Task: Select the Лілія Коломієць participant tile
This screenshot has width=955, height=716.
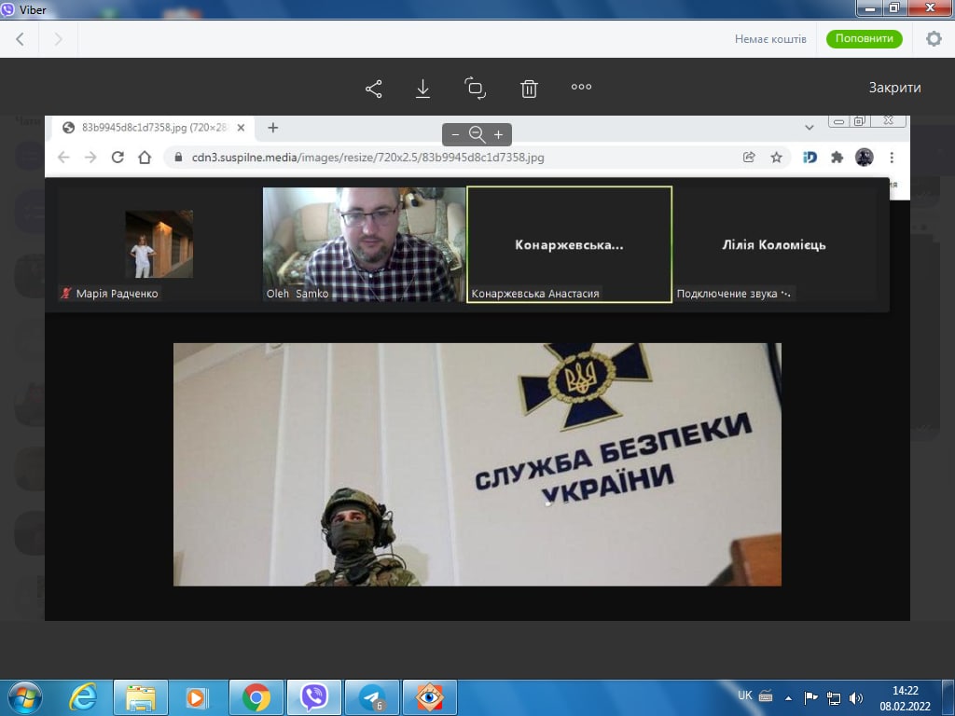Action: click(774, 244)
